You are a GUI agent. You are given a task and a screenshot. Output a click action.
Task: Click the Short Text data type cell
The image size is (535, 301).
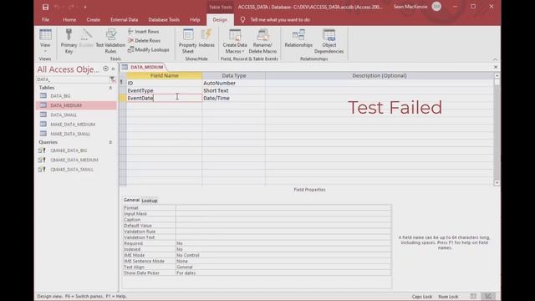click(234, 90)
